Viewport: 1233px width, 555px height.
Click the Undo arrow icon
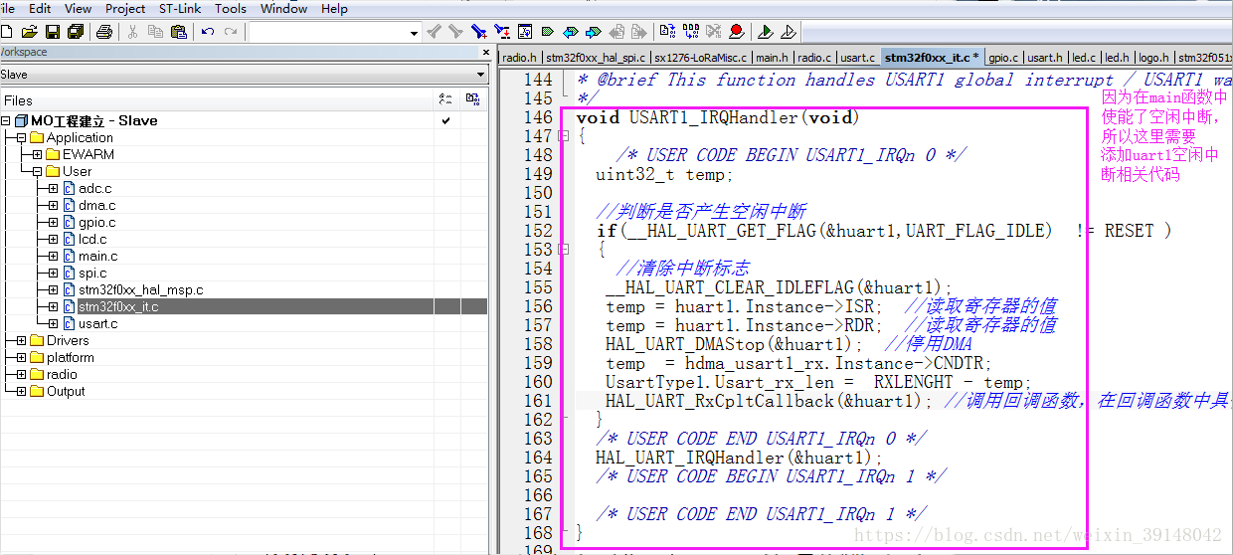[x=208, y=32]
